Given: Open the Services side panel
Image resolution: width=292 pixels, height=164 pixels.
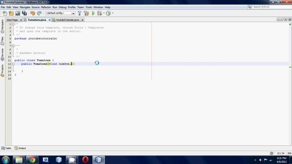Looking at the screenshot, I should [2, 55].
